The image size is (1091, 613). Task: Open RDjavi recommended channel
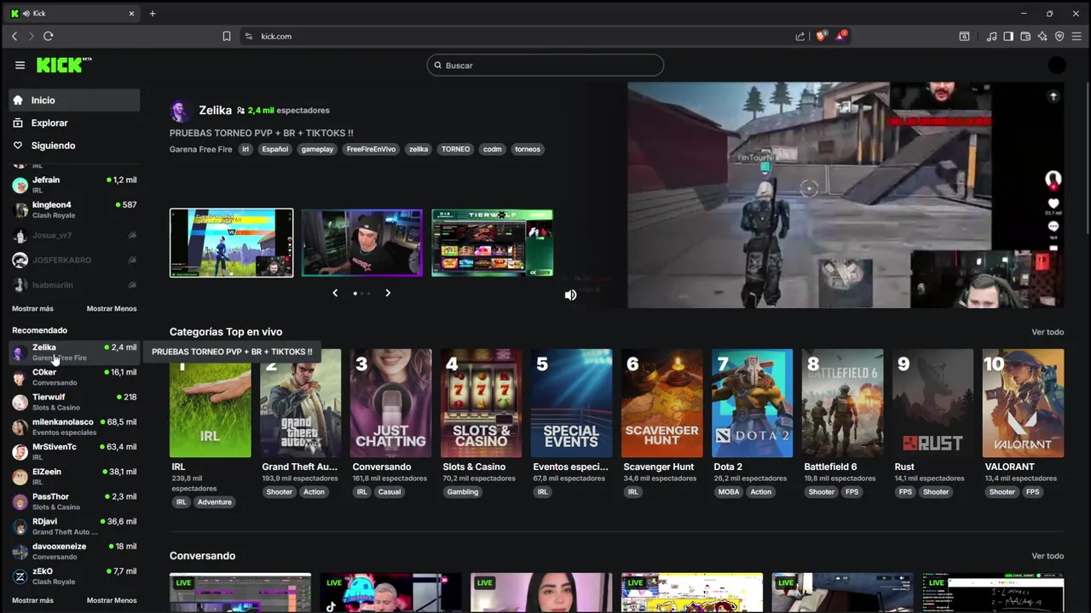[75, 526]
